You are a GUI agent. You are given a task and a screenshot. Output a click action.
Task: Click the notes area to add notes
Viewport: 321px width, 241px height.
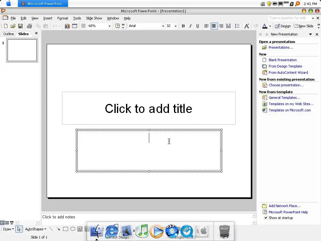click(x=147, y=218)
